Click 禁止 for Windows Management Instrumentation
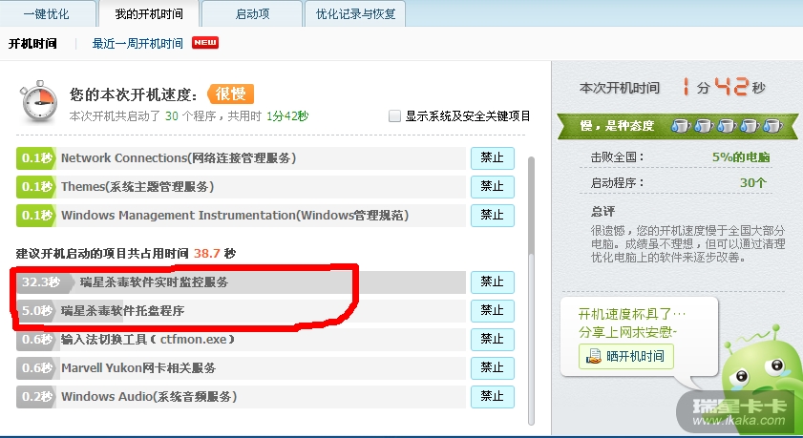The width and height of the screenshot is (803, 438). (492, 216)
